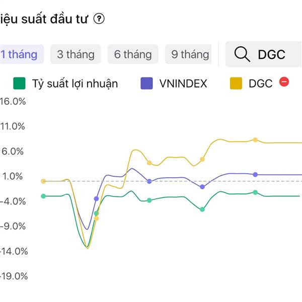
Task: Click the VNINDEX legend label
Action: click(x=183, y=84)
